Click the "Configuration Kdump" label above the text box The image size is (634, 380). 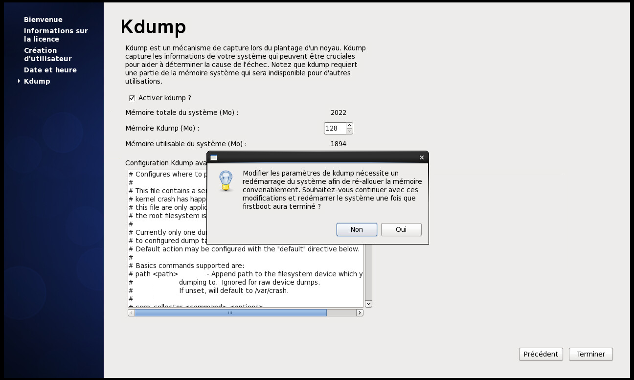click(166, 163)
